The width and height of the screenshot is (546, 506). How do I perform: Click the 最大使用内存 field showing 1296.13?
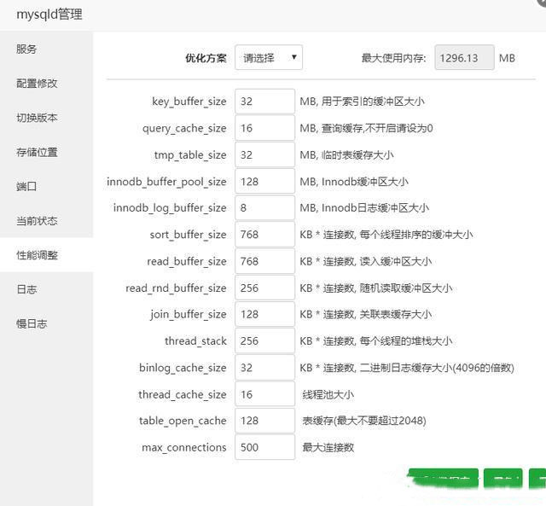coord(464,57)
